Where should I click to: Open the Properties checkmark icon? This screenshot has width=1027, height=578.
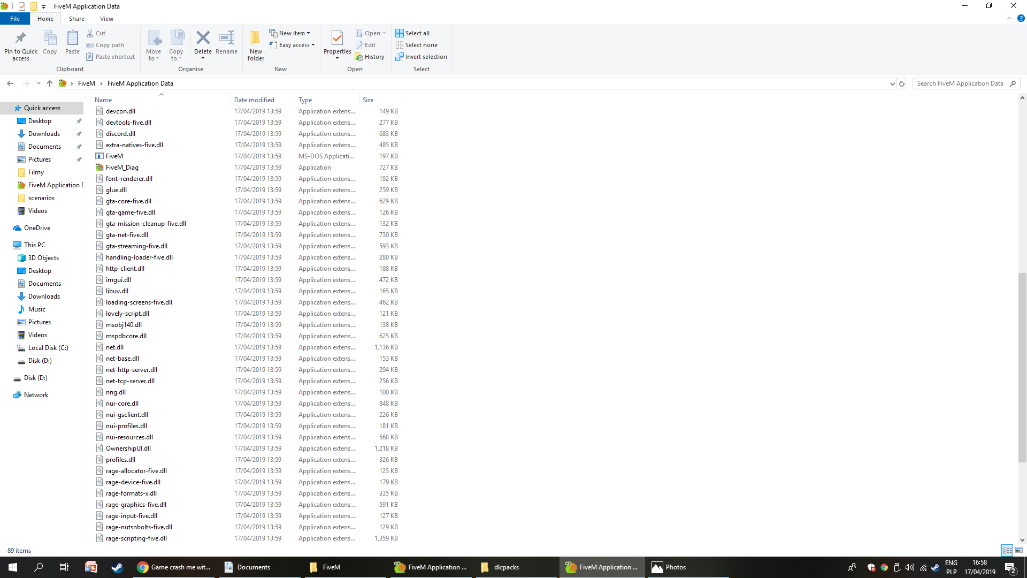pyautogui.click(x=337, y=37)
